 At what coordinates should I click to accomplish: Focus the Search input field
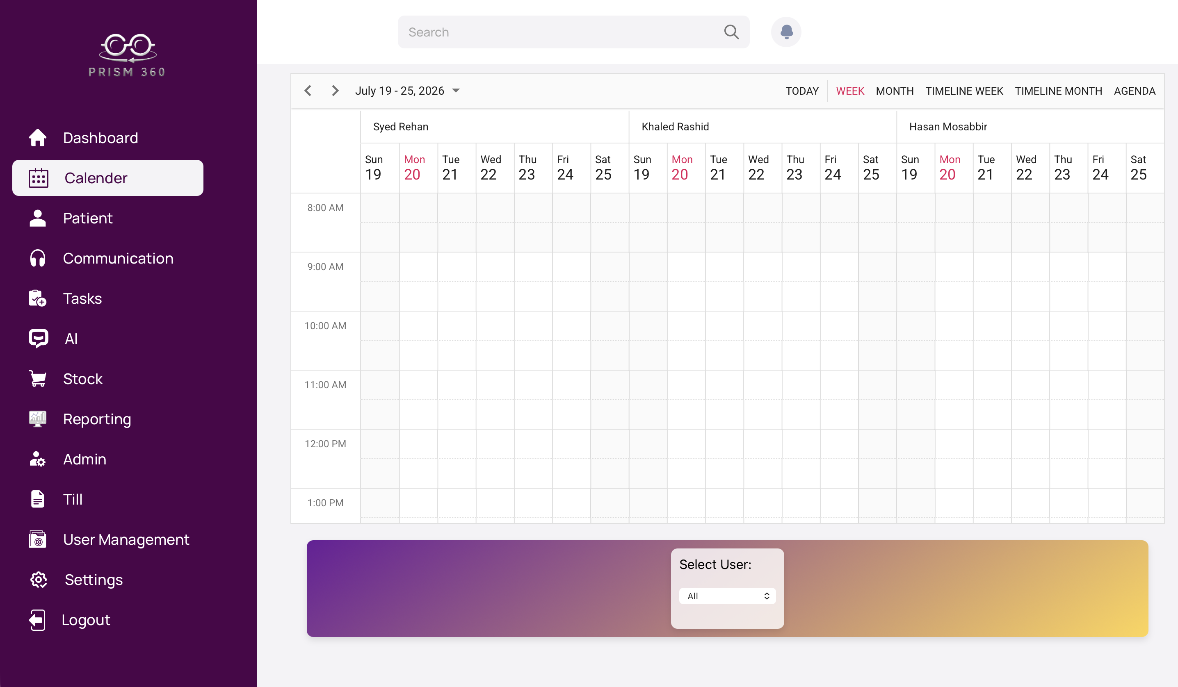[x=573, y=32]
